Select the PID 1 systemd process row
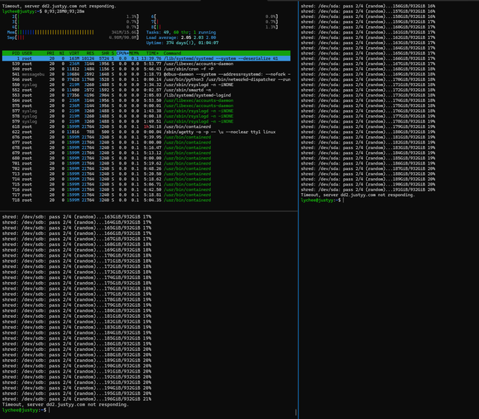Viewport: 479px width, 419px height. point(146,58)
